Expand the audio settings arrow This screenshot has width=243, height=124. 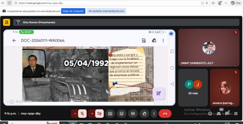75,114
